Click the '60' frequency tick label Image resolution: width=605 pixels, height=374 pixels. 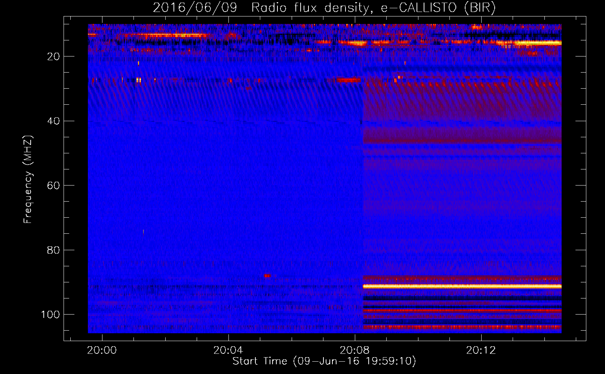point(53,186)
